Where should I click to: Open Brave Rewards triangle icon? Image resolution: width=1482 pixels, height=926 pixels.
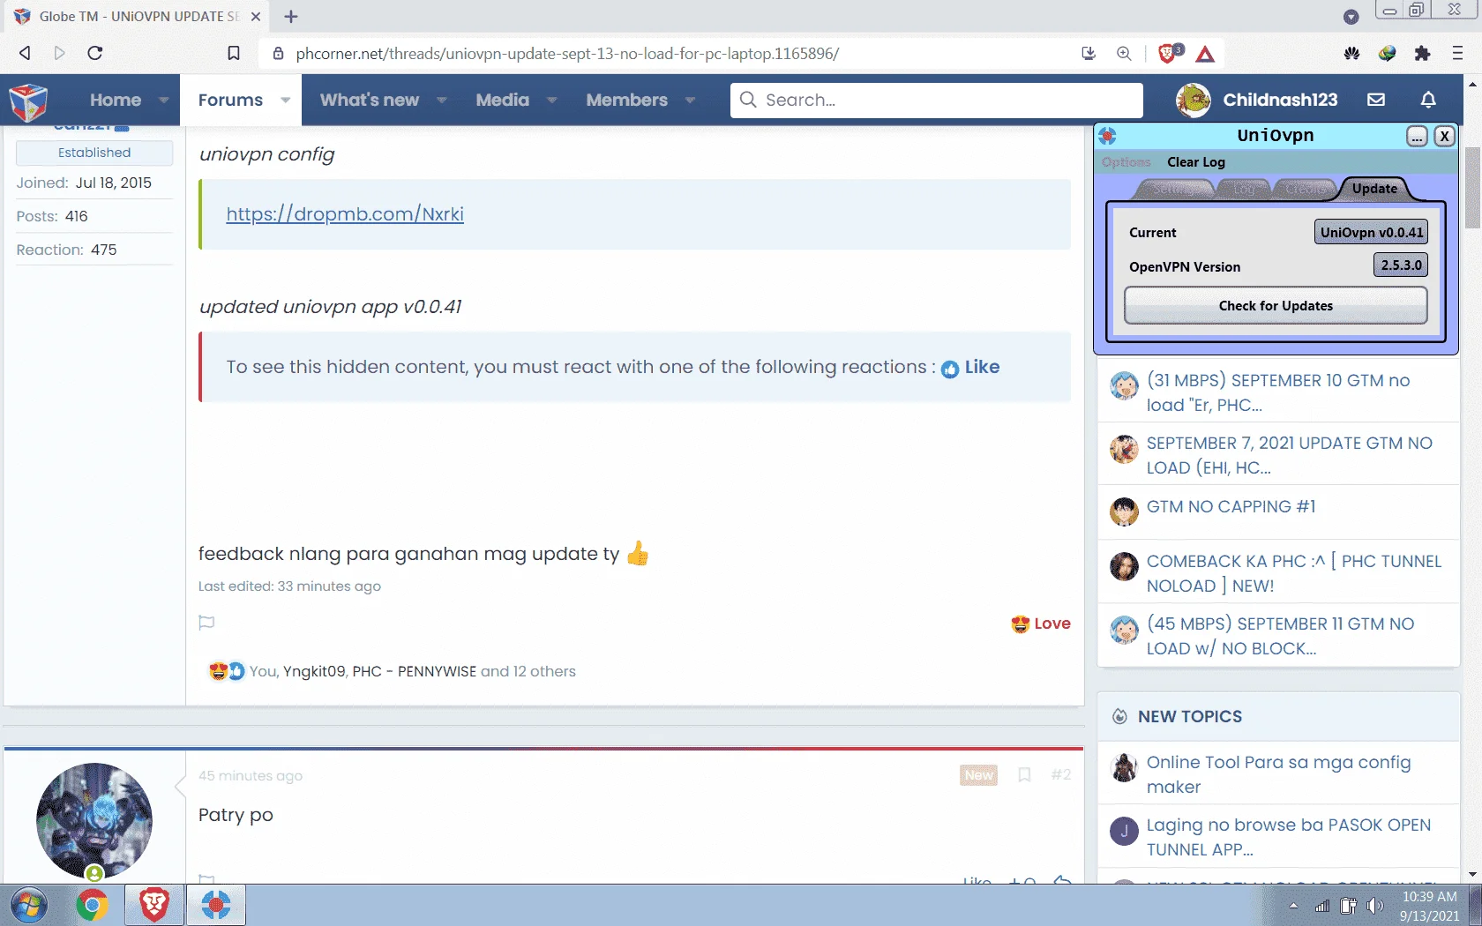1205,54
